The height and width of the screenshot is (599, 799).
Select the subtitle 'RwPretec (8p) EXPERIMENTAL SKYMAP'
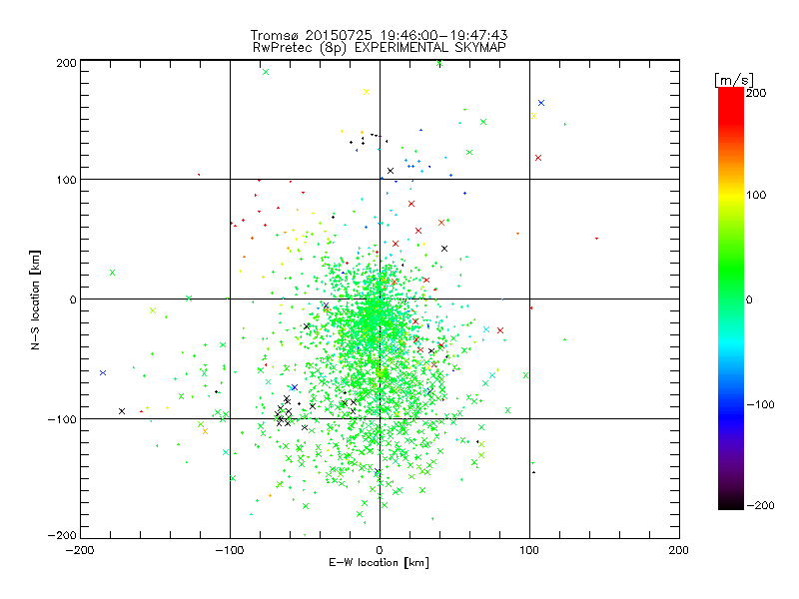point(380,48)
